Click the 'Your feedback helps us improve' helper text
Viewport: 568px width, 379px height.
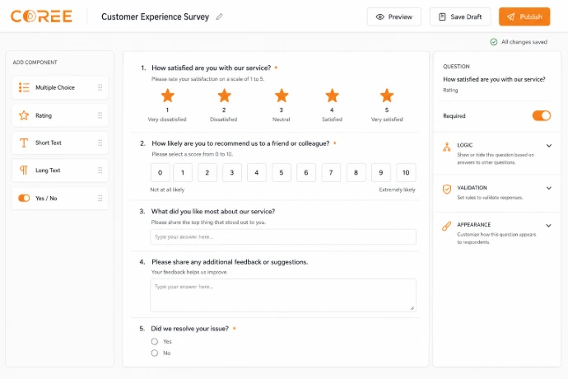189,272
